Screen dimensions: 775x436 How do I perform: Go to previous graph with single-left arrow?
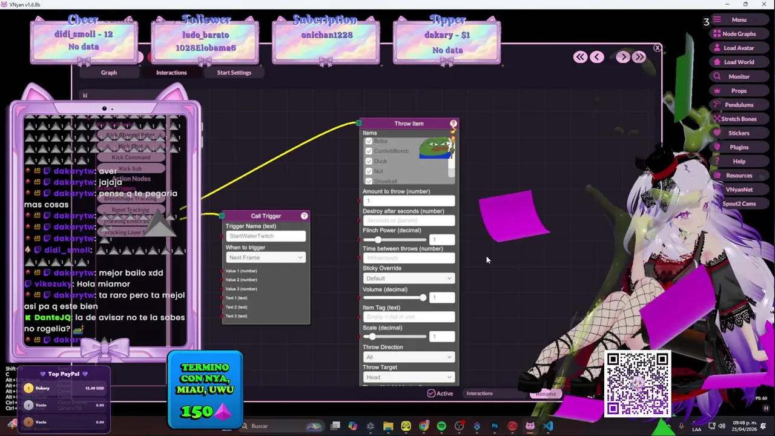[x=597, y=57]
